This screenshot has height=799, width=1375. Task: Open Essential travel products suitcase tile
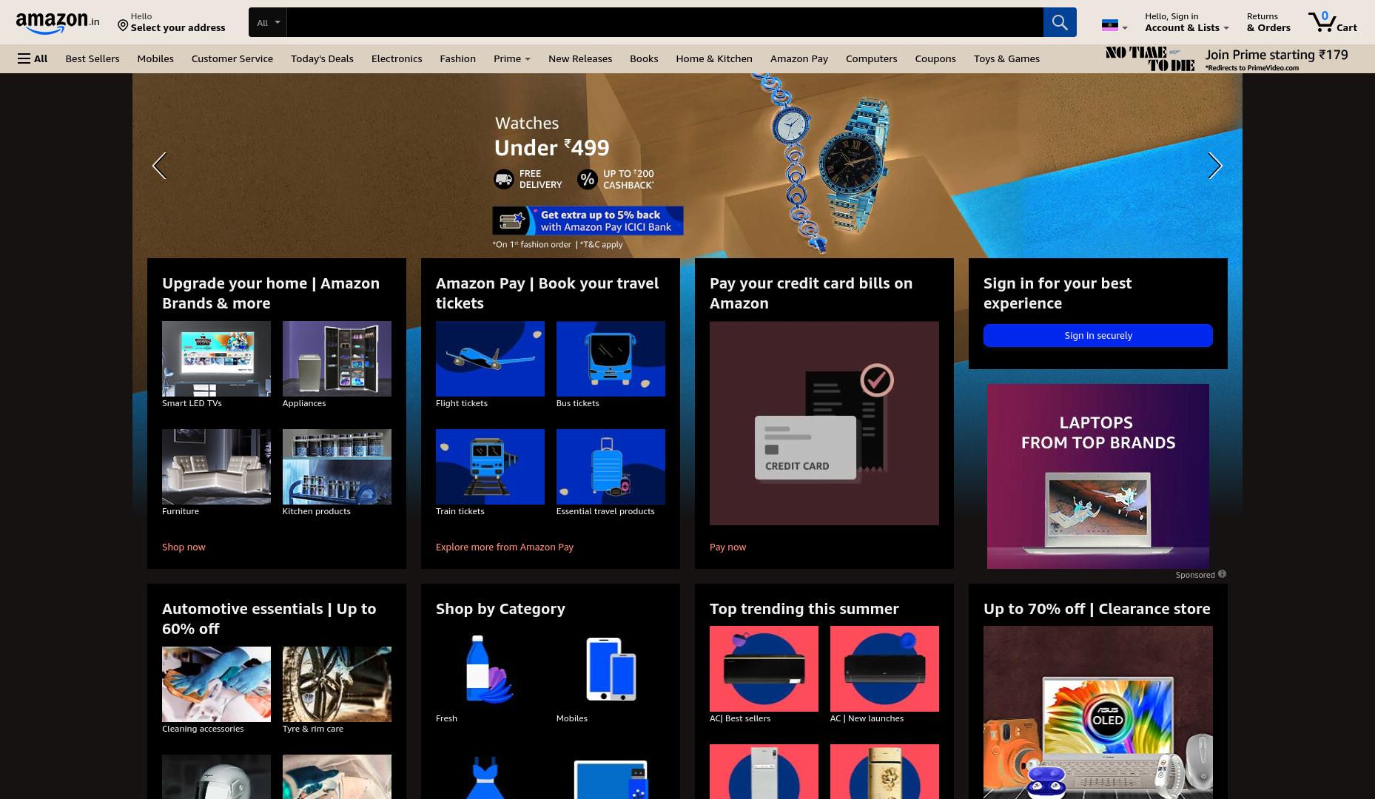(x=611, y=467)
